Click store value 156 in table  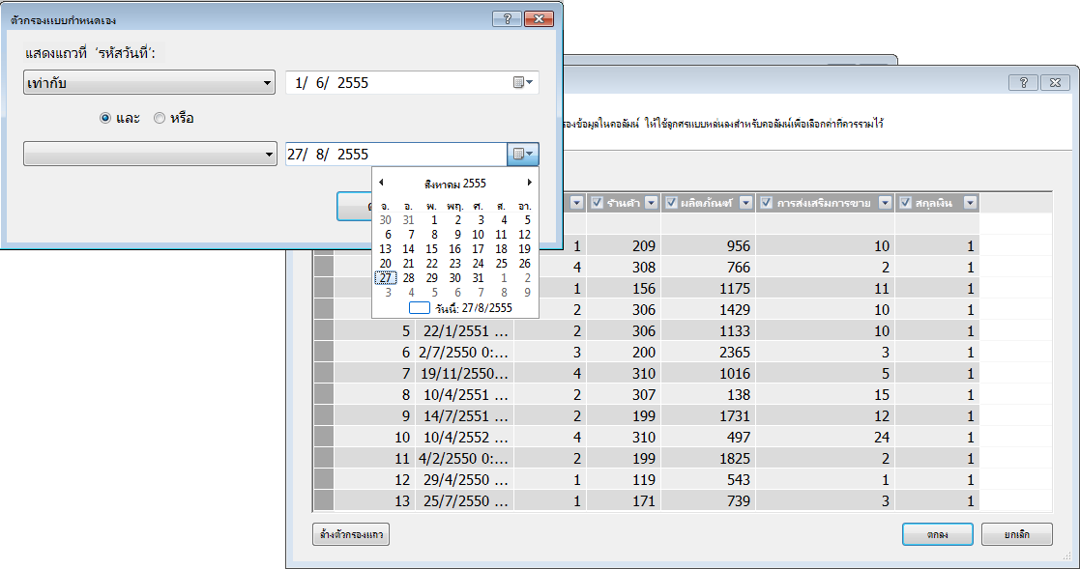[x=624, y=288]
